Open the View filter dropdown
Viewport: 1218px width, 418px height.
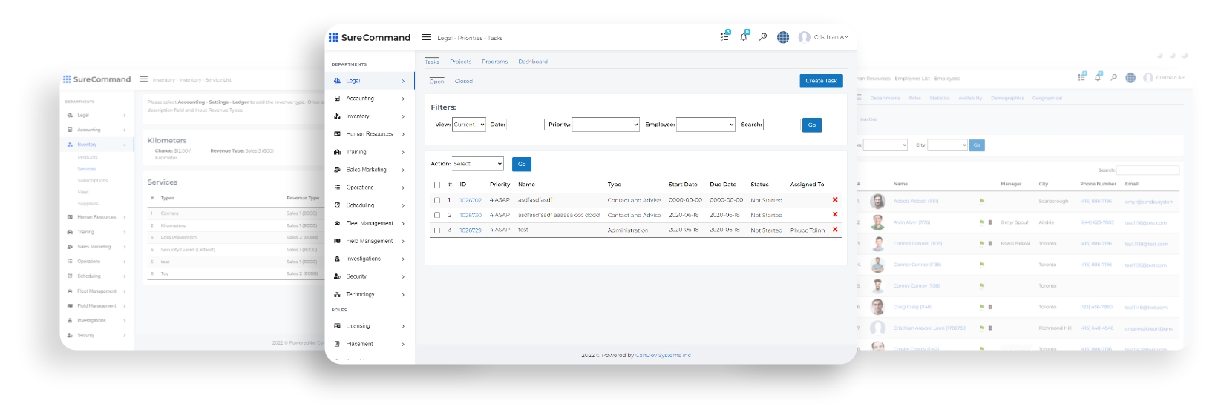(x=469, y=125)
